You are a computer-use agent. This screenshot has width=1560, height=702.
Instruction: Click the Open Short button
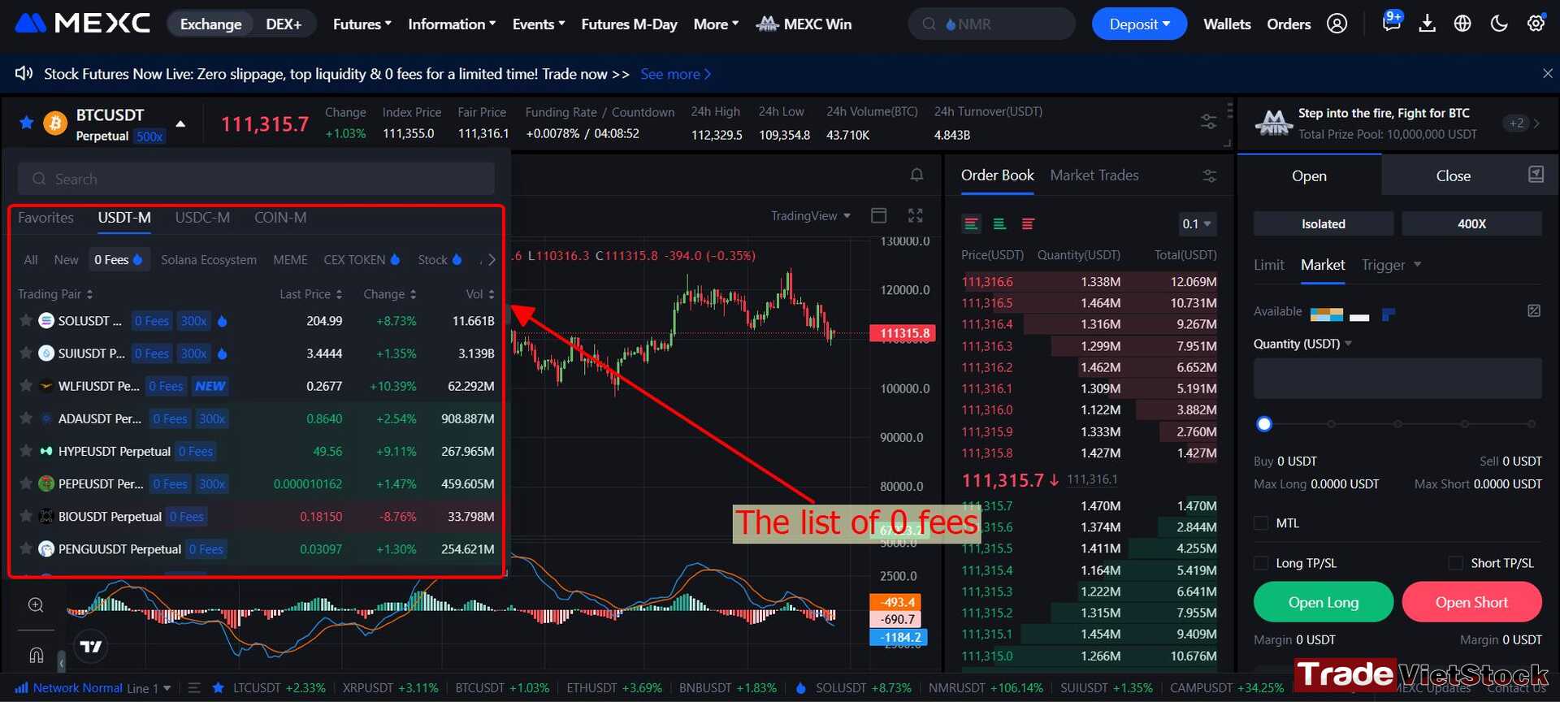click(x=1471, y=602)
